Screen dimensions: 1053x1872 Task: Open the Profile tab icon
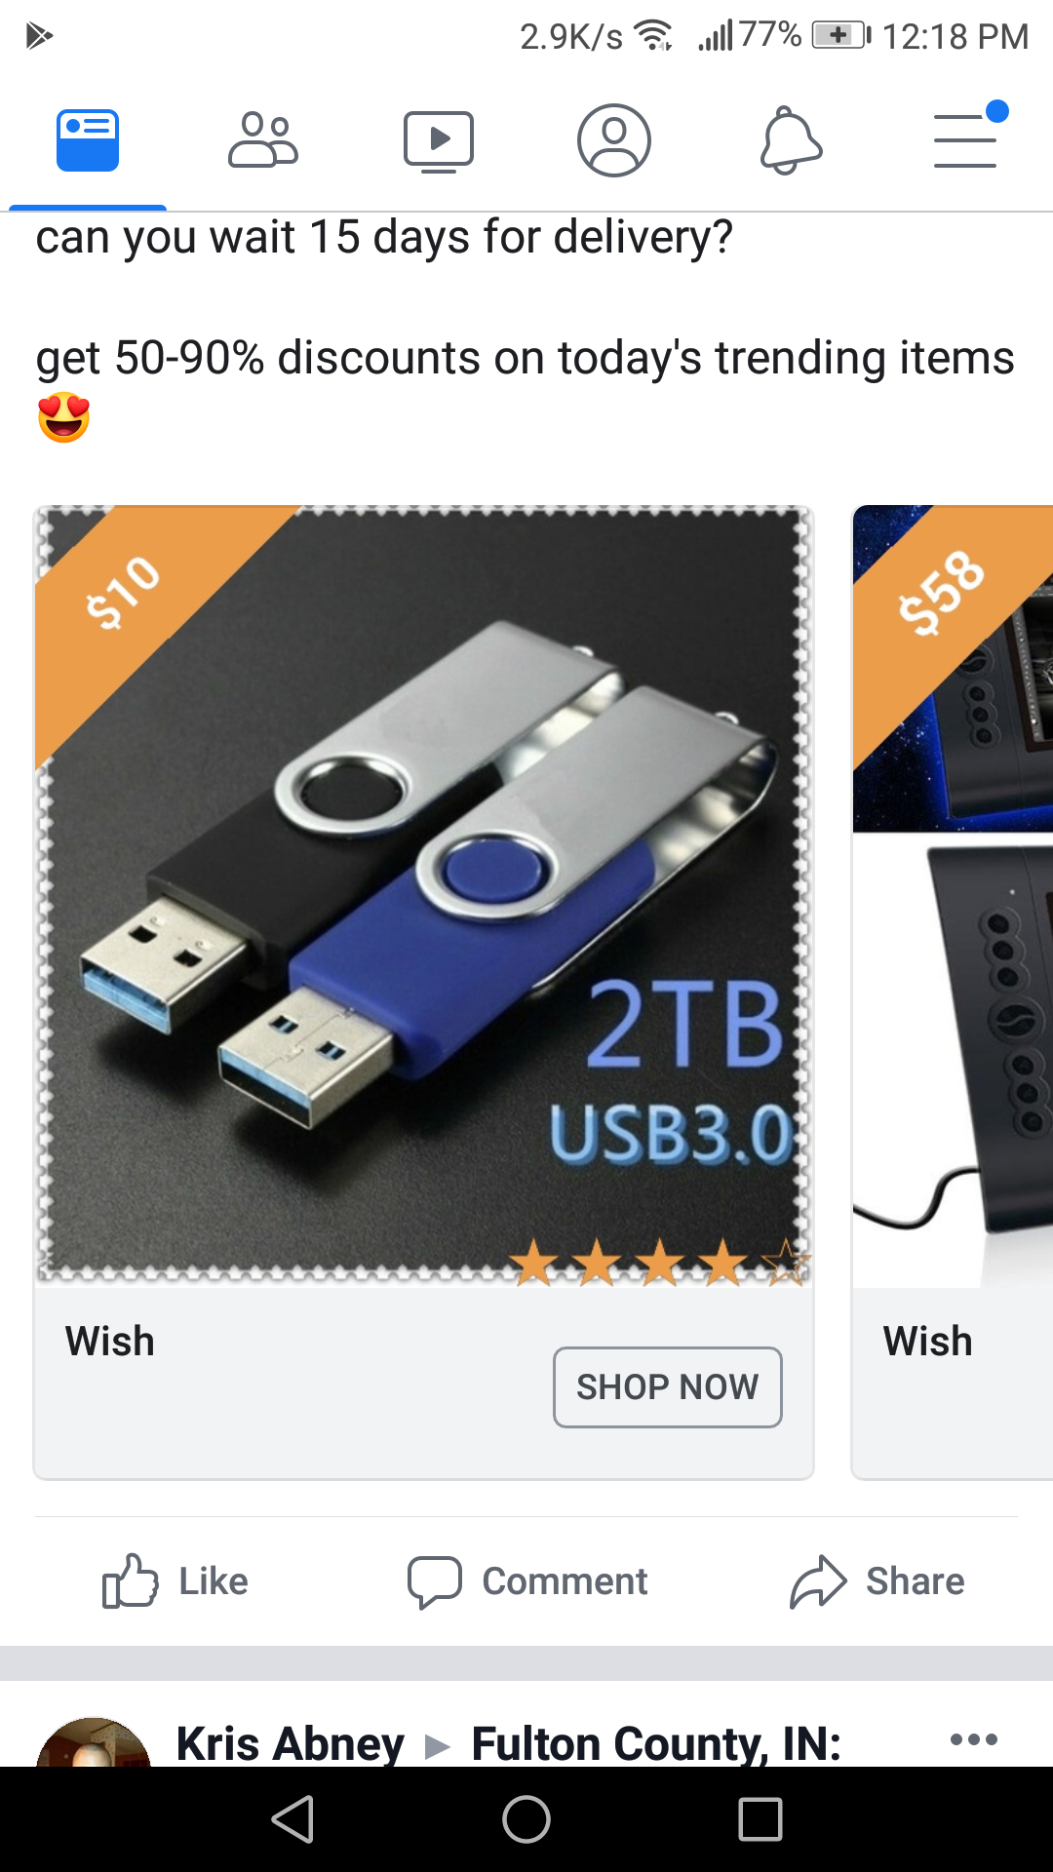614,140
